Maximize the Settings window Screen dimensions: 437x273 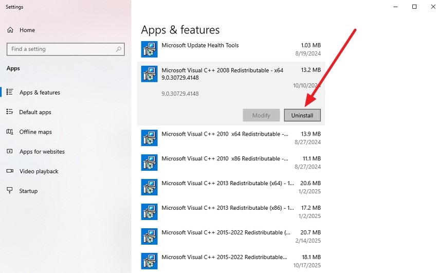pos(414,7)
